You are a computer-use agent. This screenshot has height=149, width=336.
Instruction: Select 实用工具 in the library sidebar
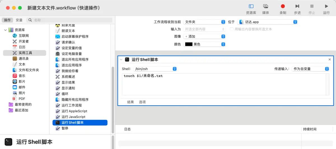pyautogui.click(x=25, y=53)
